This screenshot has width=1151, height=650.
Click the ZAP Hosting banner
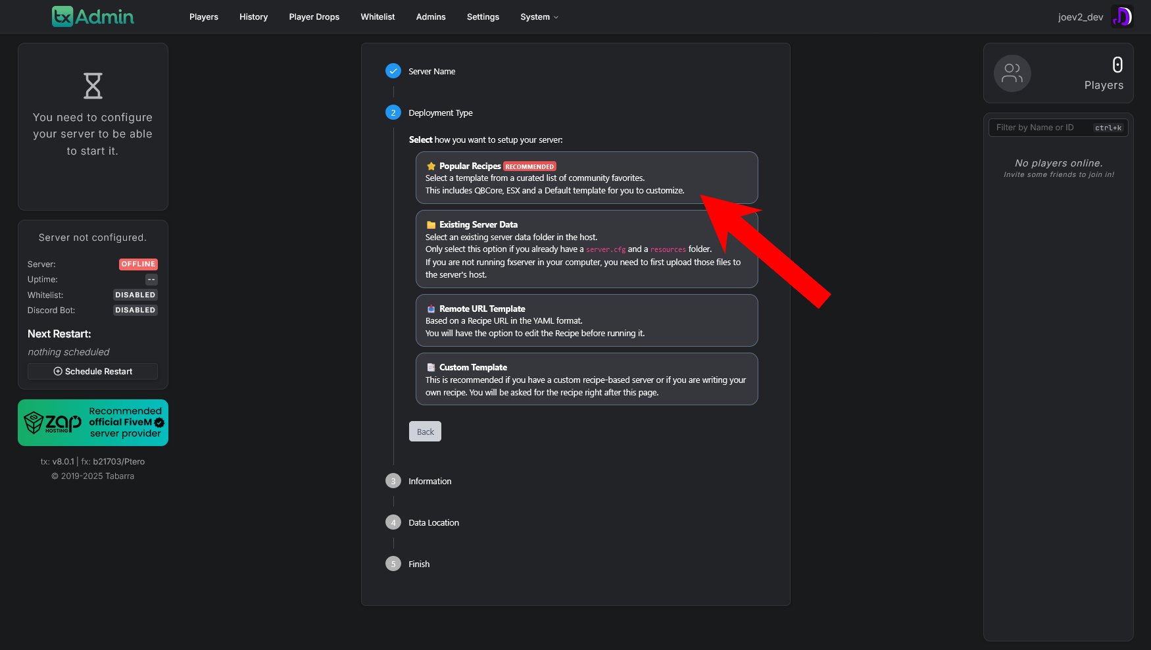point(93,422)
